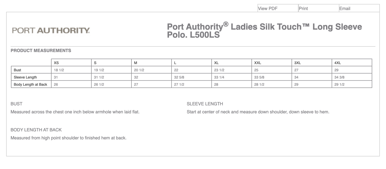Select the product title L500LS
Screen dimensions: 386x169
(x=205, y=34)
